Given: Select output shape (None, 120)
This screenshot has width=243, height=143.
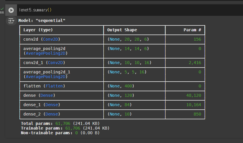Looking at the screenshot, I should click(x=121, y=95).
